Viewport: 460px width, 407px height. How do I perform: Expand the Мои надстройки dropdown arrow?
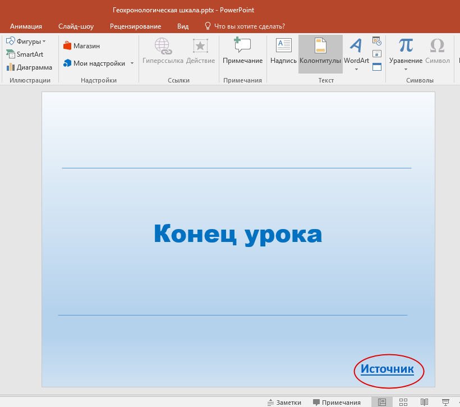click(132, 63)
